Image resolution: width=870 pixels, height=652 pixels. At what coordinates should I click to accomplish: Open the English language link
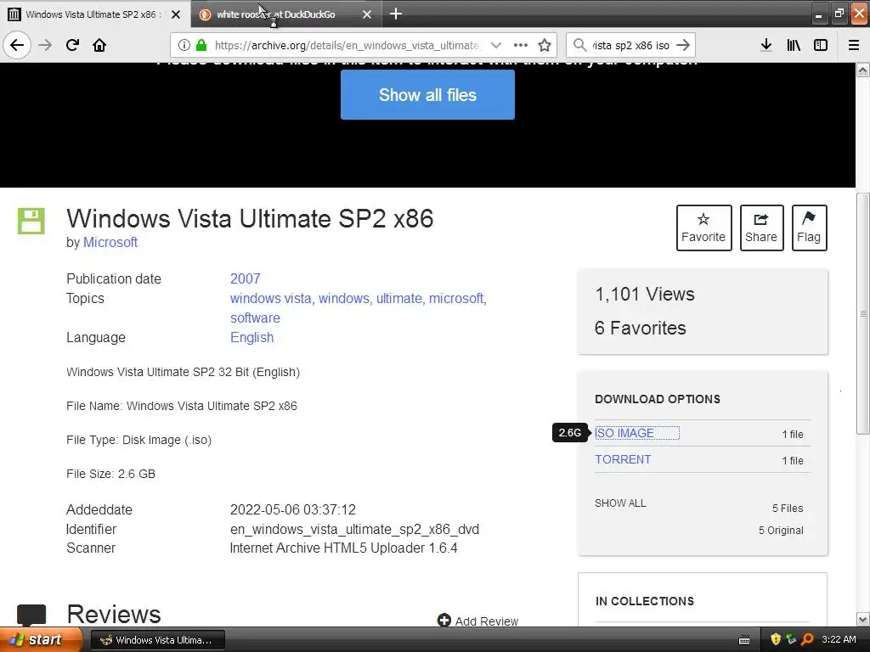click(251, 338)
